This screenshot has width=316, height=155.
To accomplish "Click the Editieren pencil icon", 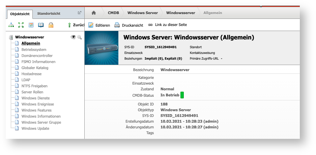I will coord(91,25).
